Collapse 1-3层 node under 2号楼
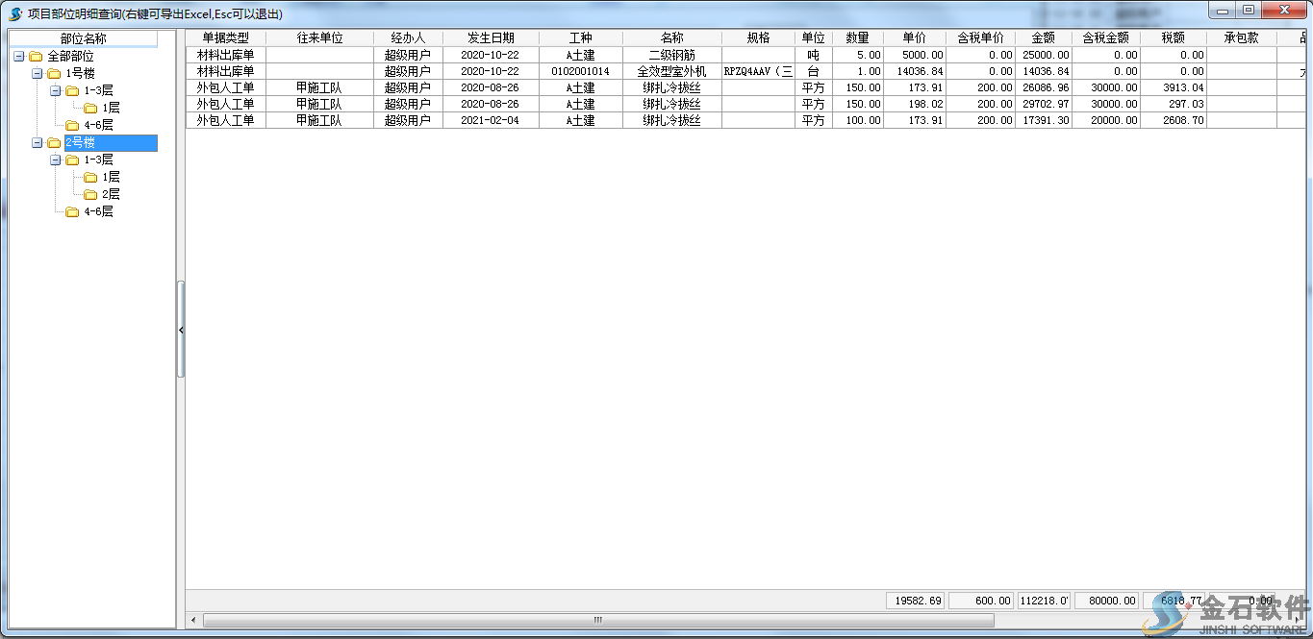This screenshot has height=639, width=1313. click(x=55, y=160)
